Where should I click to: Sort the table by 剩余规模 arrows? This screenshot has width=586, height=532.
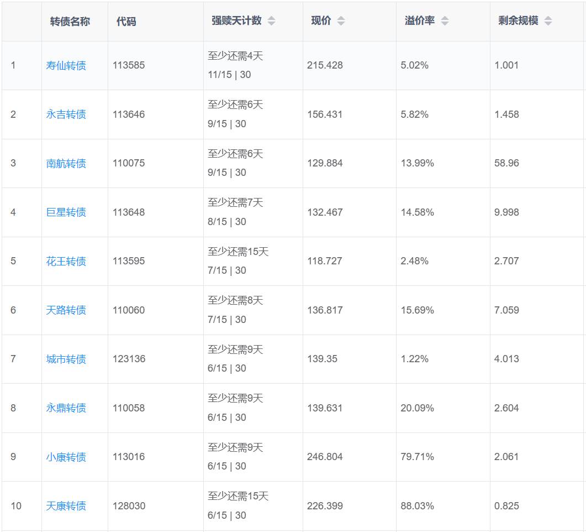[548, 21]
